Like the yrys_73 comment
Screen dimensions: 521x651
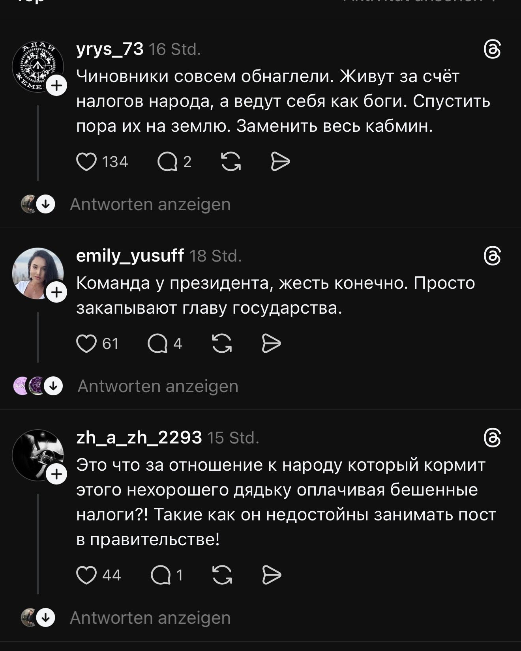pyautogui.click(x=86, y=162)
